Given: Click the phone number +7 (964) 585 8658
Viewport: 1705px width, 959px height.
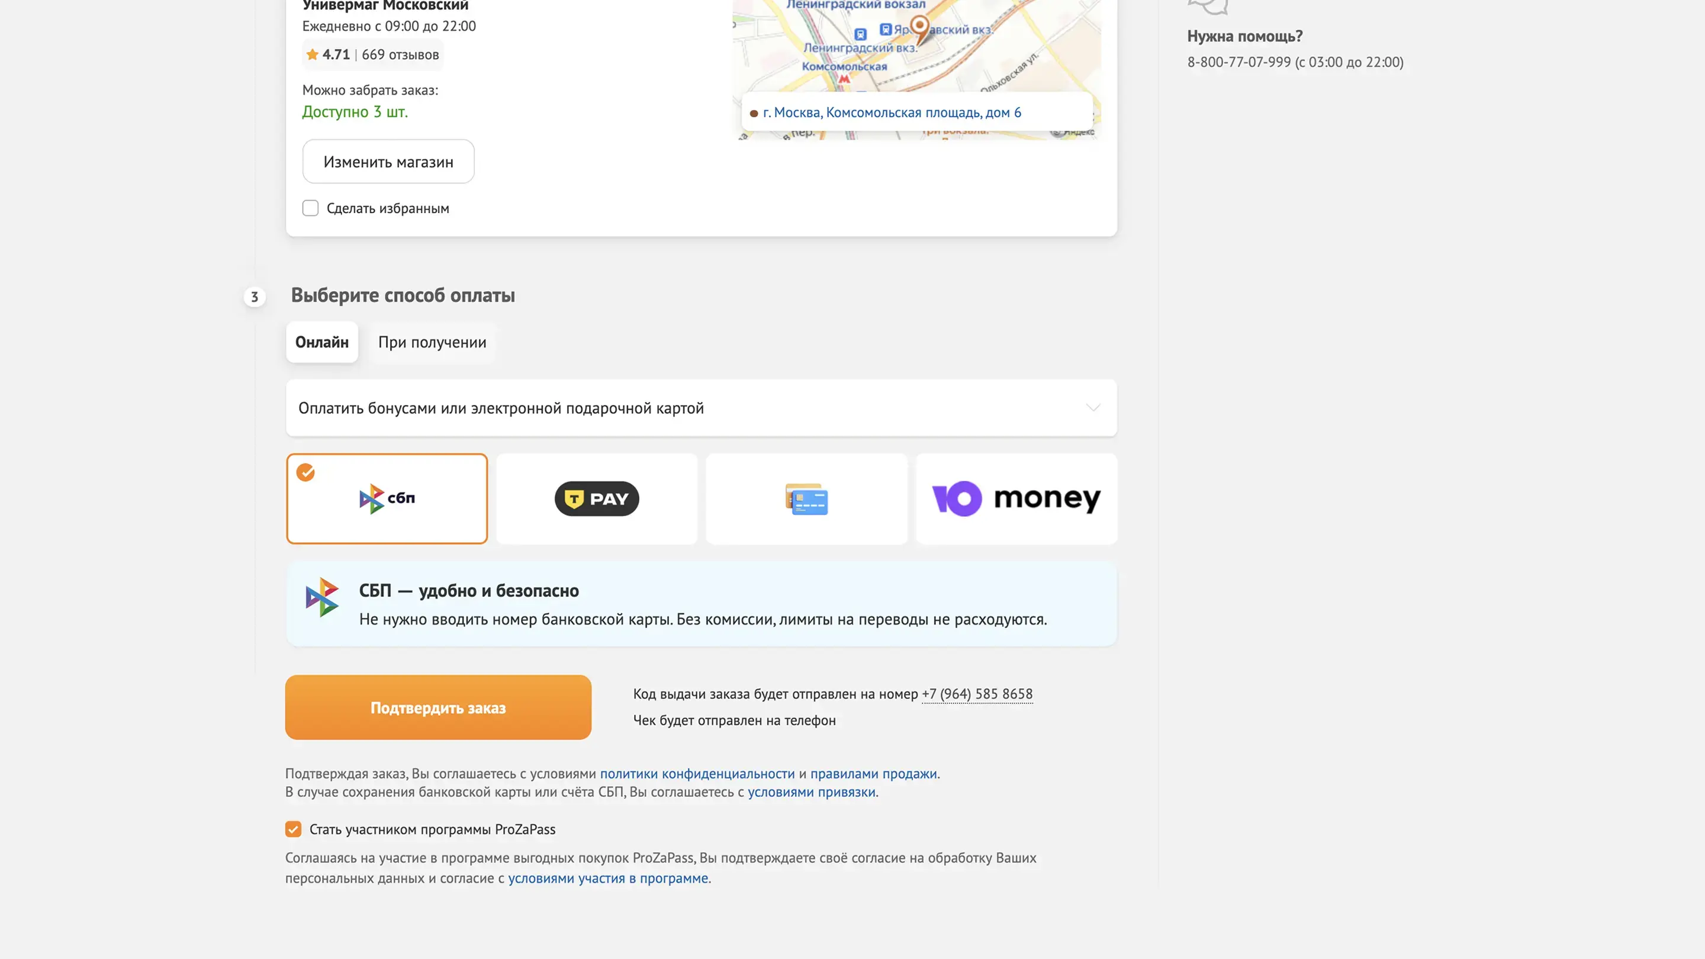Looking at the screenshot, I should [977, 694].
